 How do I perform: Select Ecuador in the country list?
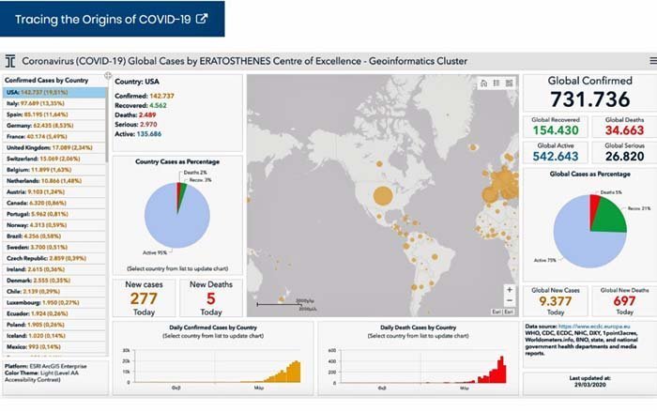point(54,313)
